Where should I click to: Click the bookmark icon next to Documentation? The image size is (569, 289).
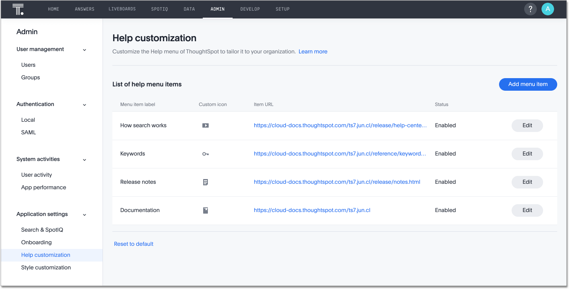205,210
